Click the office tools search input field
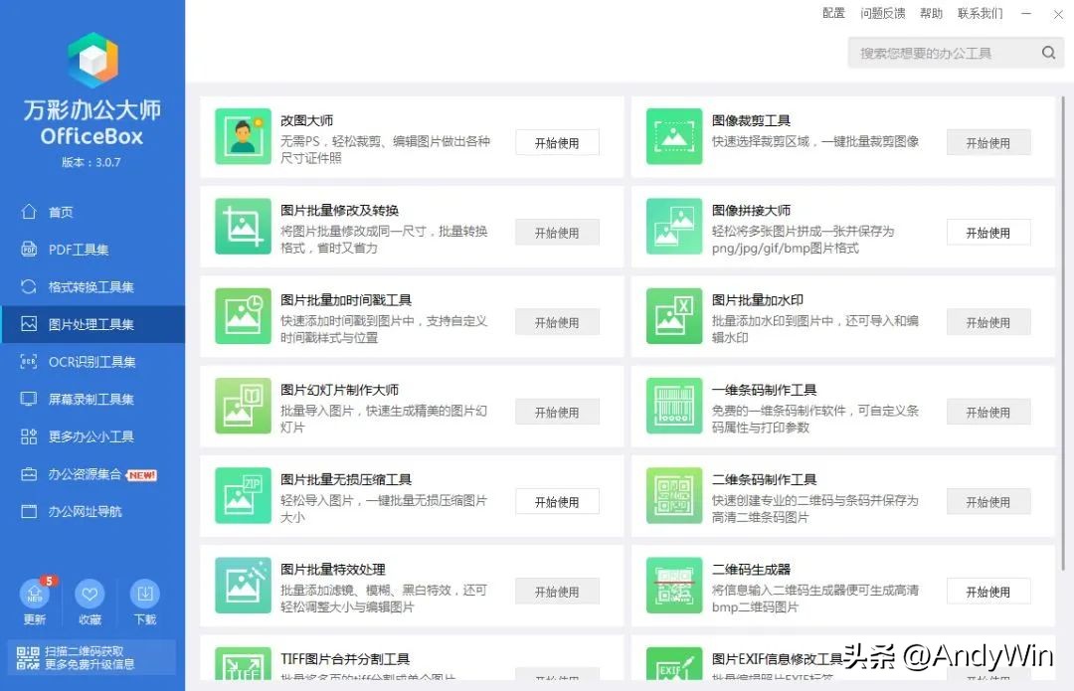Image resolution: width=1074 pixels, height=691 pixels. point(945,52)
